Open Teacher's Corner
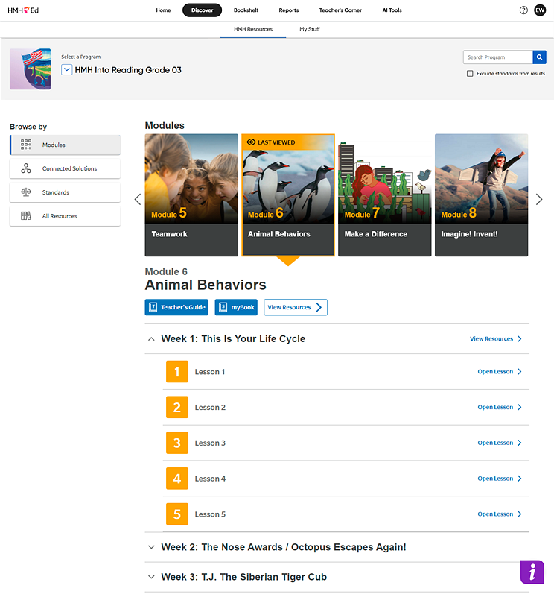The height and width of the screenshot is (603, 554). click(x=340, y=10)
